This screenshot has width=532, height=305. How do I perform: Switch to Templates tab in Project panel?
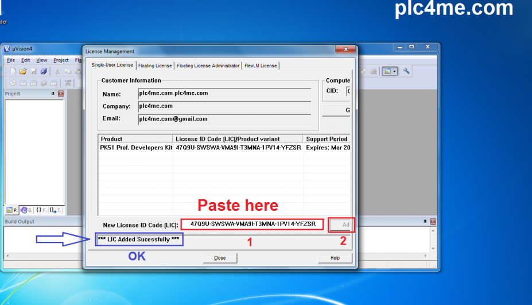coord(56,210)
